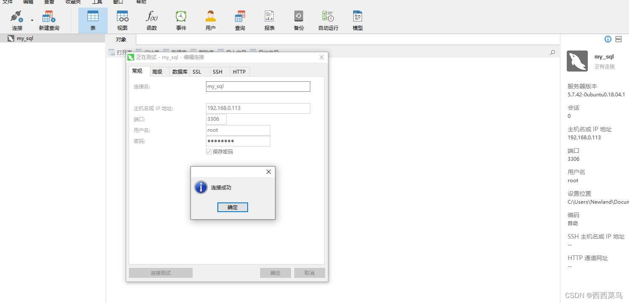
Task: Open the View toolbar icon
Action: pyautogui.click(x=122, y=16)
